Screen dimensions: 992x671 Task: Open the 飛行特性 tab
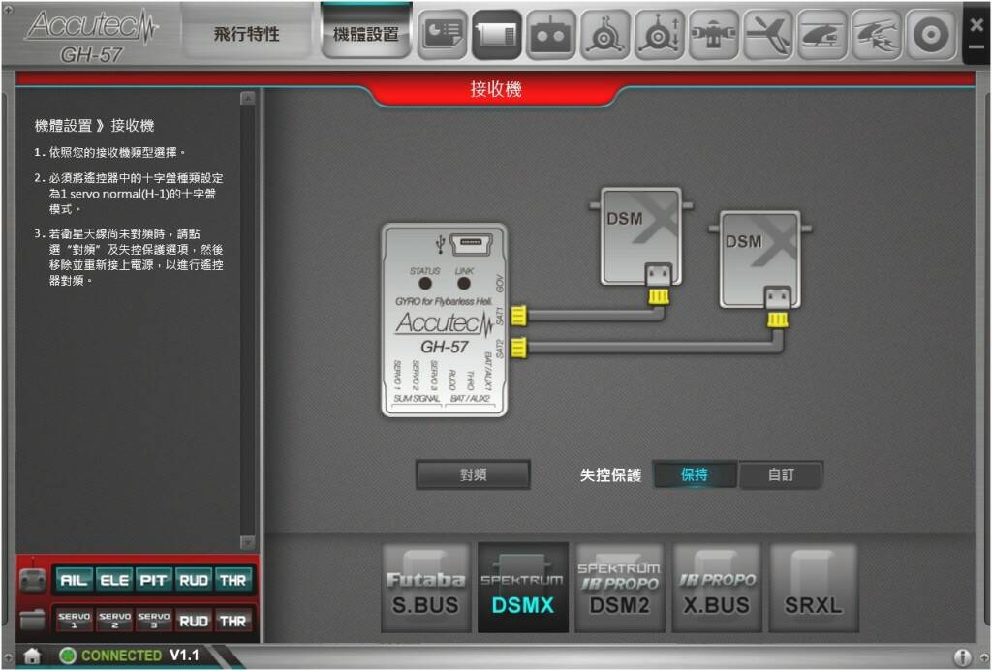[x=247, y=34]
